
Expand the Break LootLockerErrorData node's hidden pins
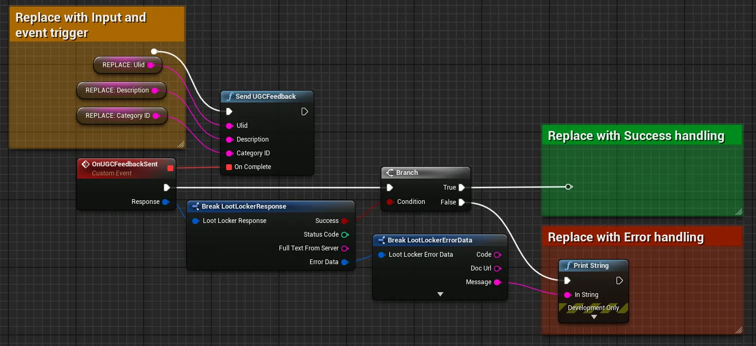coord(440,294)
